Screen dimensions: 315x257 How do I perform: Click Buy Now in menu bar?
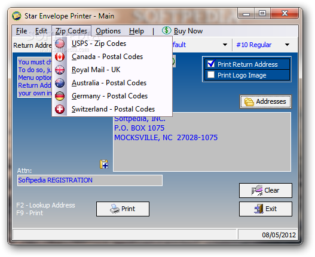tap(188, 31)
